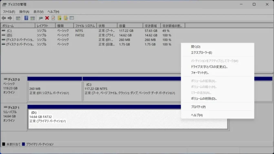Image resolution: width=274 pixels, height=154 pixels.
Task: Click the red X Delete toolbar icon
Action: point(47,18)
